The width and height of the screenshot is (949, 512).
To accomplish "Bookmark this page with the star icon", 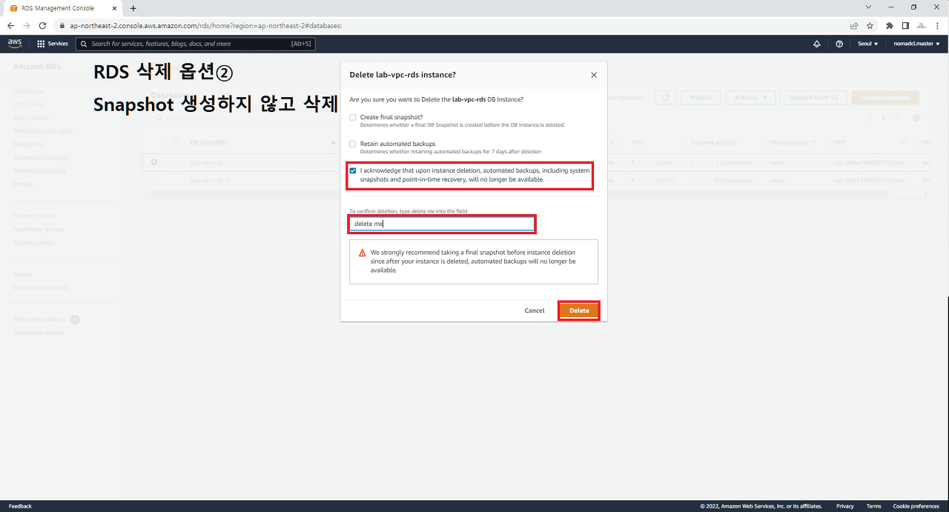I will pyautogui.click(x=870, y=25).
